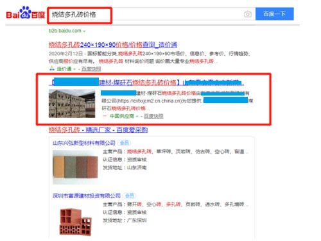Open 山东兴弘新型材料有限公司 company link
321x241 pixels.
[84, 143]
